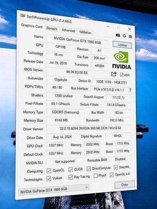The height and width of the screenshot is (209, 157).
Task: Click the BIOS Version field
Action: tap(77, 72)
